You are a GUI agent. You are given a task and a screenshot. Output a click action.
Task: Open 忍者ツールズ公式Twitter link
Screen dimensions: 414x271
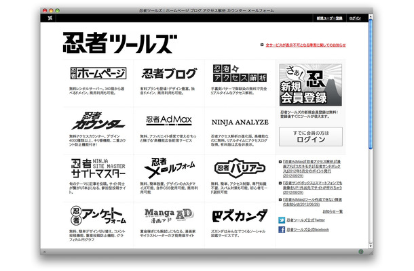[305, 220]
